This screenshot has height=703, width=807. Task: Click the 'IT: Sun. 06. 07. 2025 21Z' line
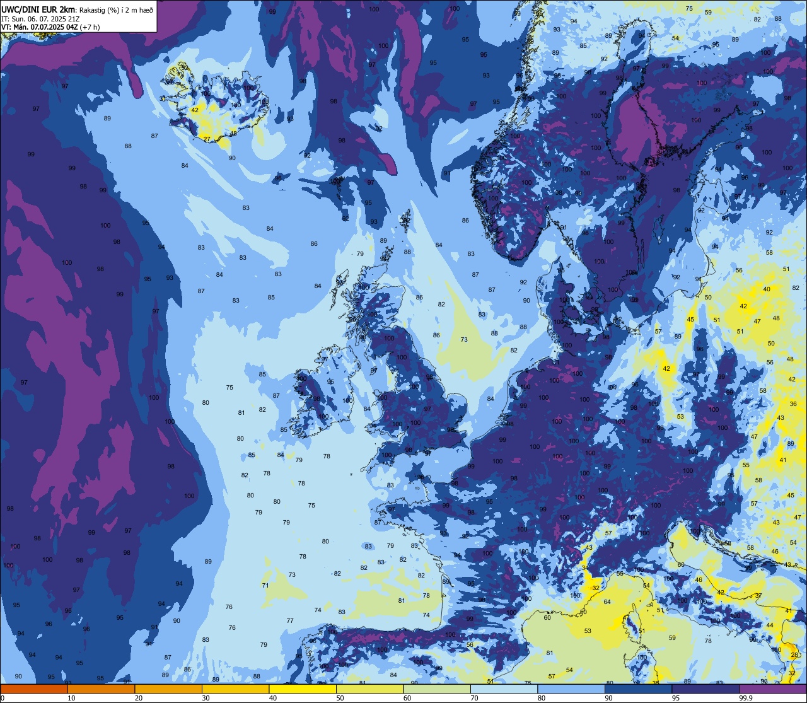point(40,18)
